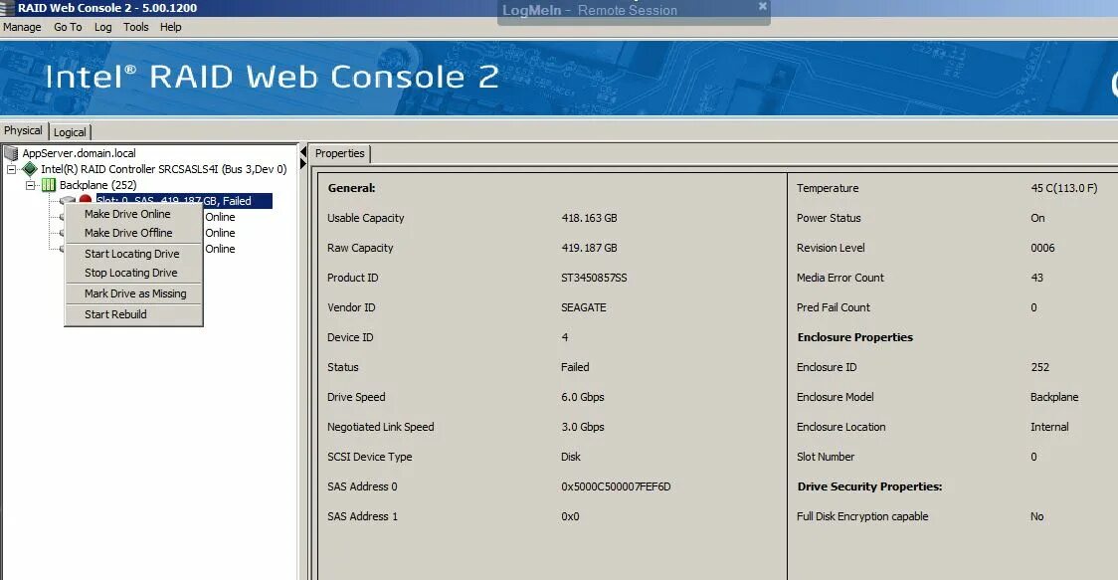Screen dimensions: 1118x580
Task: Open the Manage menu
Action: click(x=22, y=27)
